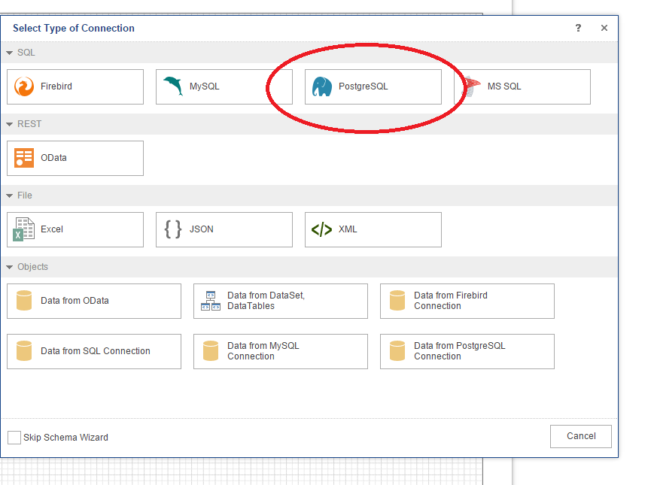The height and width of the screenshot is (485, 654).
Task: Select Data from DataSet, DataTables
Action: pyautogui.click(x=281, y=302)
